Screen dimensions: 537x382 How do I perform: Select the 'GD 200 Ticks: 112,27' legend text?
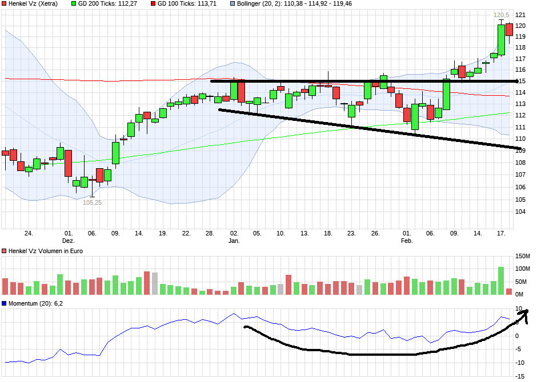pyautogui.click(x=108, y=4)
